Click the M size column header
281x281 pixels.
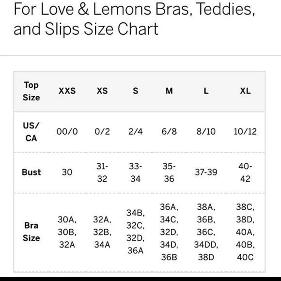(x=169, y=91)
